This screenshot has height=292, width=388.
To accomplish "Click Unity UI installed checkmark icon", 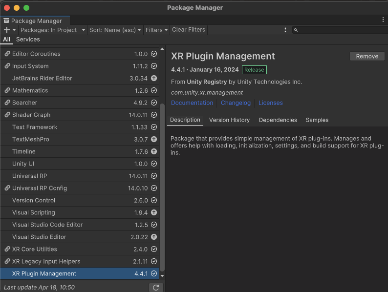I will [154, 164].
